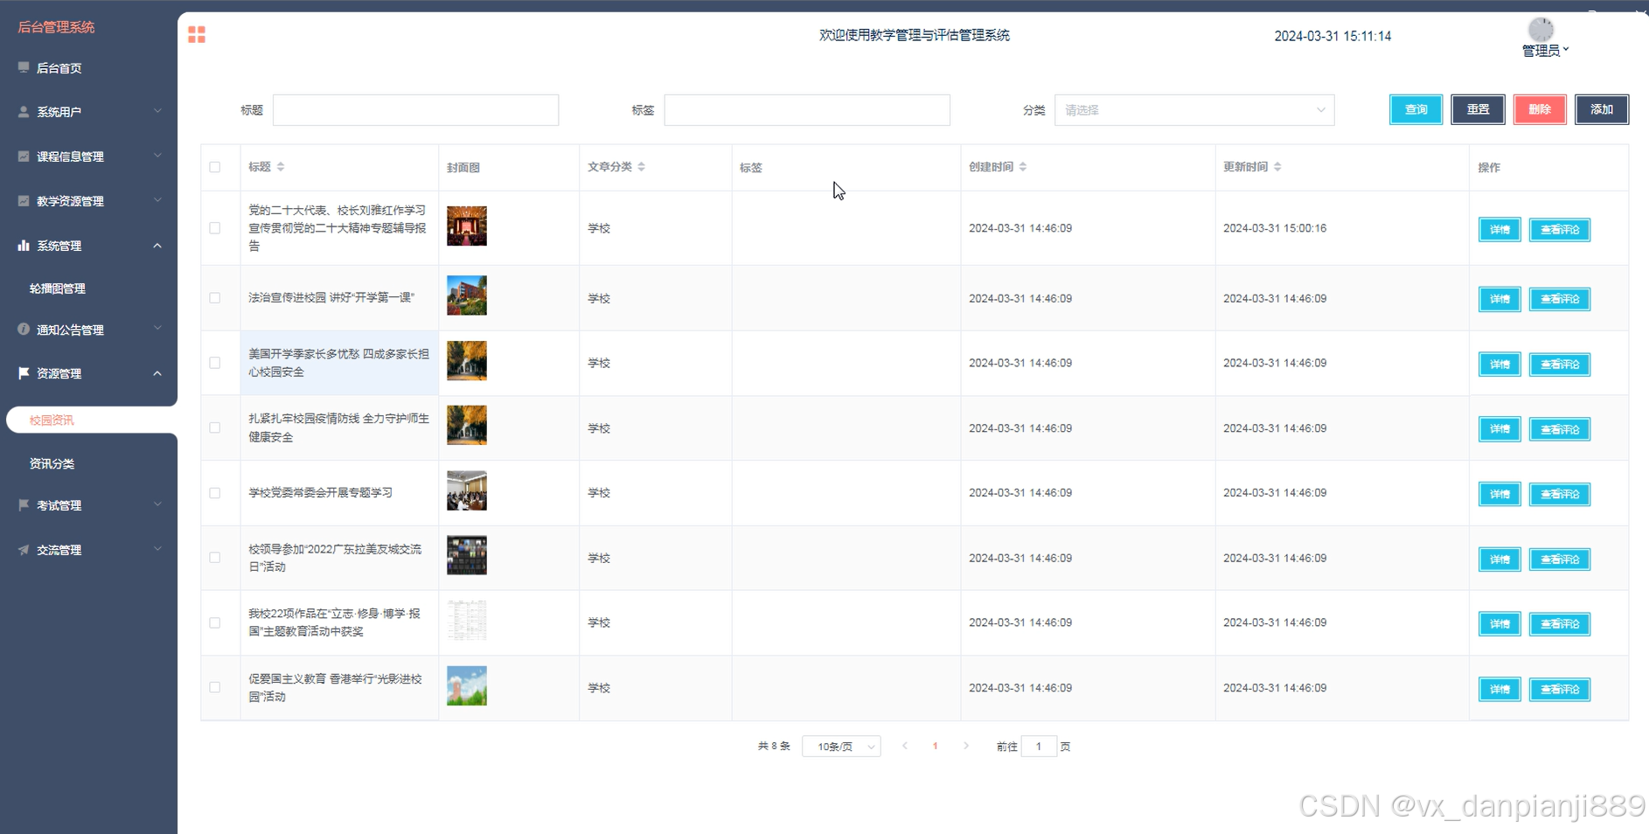Click the 交流管理 paper plane icon

(x=24, y=550)
